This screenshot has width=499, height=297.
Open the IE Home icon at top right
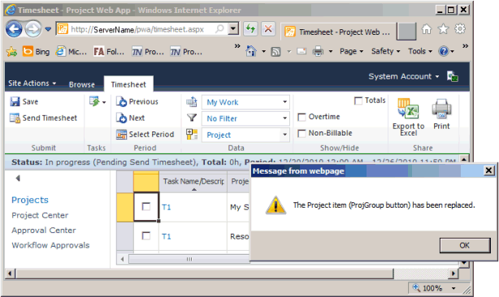427,29
